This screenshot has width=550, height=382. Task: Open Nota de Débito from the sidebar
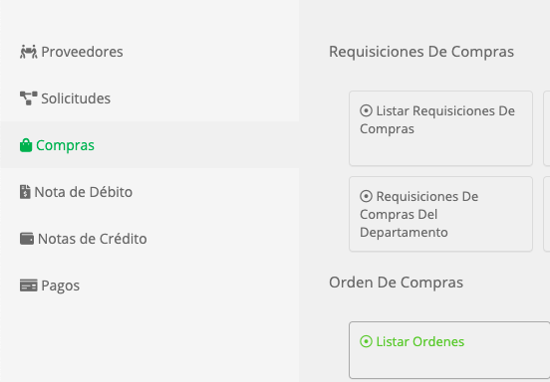pos(149,192)
